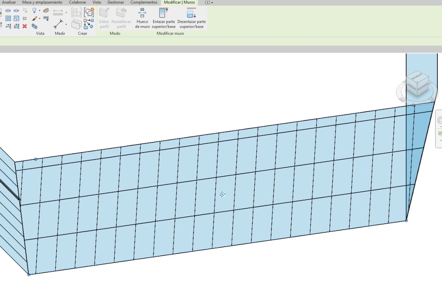Click the array grid icon
Viewport: 442px width, 288px height.
tap(8, 19)
